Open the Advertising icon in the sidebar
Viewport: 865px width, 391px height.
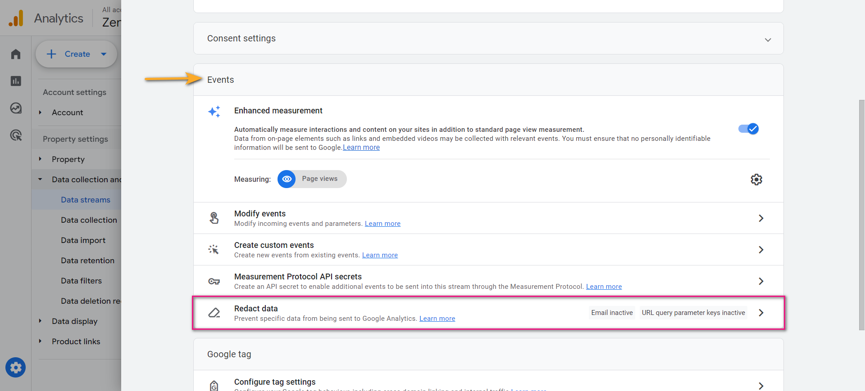16,135
